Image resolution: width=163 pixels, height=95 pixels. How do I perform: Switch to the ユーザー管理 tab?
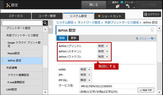(47, 16)
